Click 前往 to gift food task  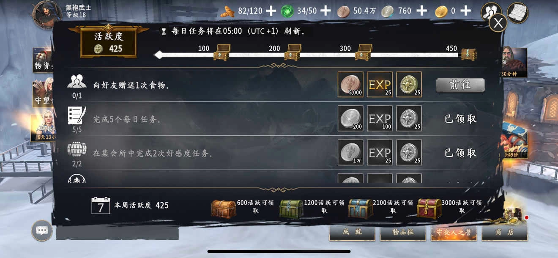click(460, 85)
